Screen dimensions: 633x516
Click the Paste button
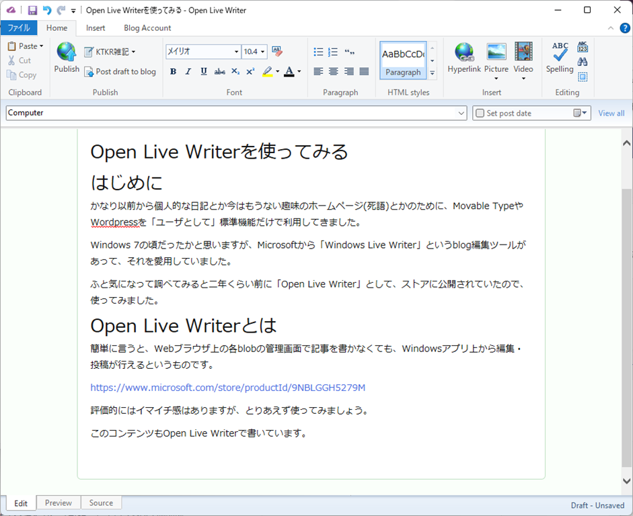click(26, 46)
